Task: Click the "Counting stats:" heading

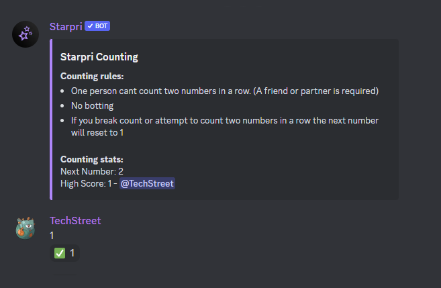Action: tap(91, 159)
